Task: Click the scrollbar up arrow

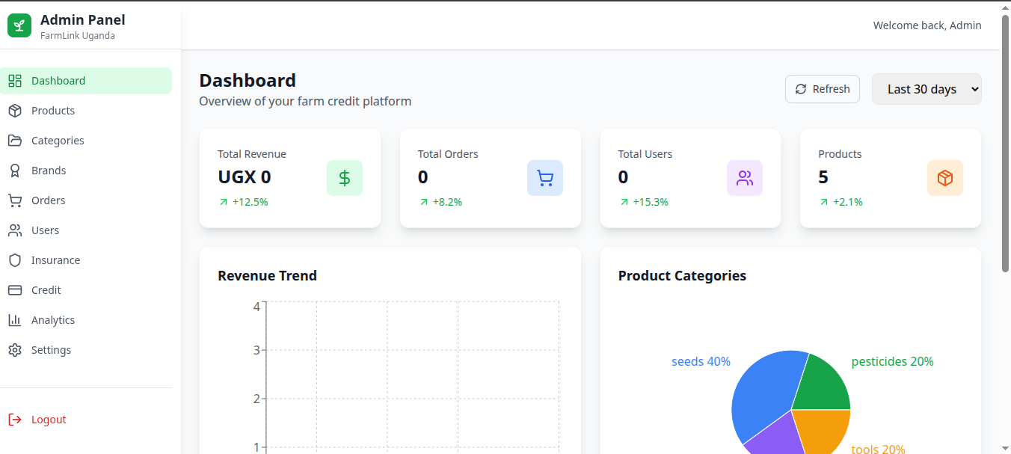Action: point(1005,7)
